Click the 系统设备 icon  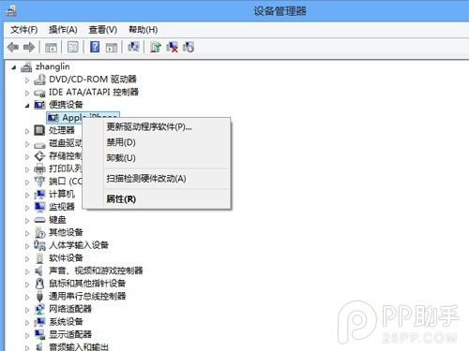click(x=39, y=322)
